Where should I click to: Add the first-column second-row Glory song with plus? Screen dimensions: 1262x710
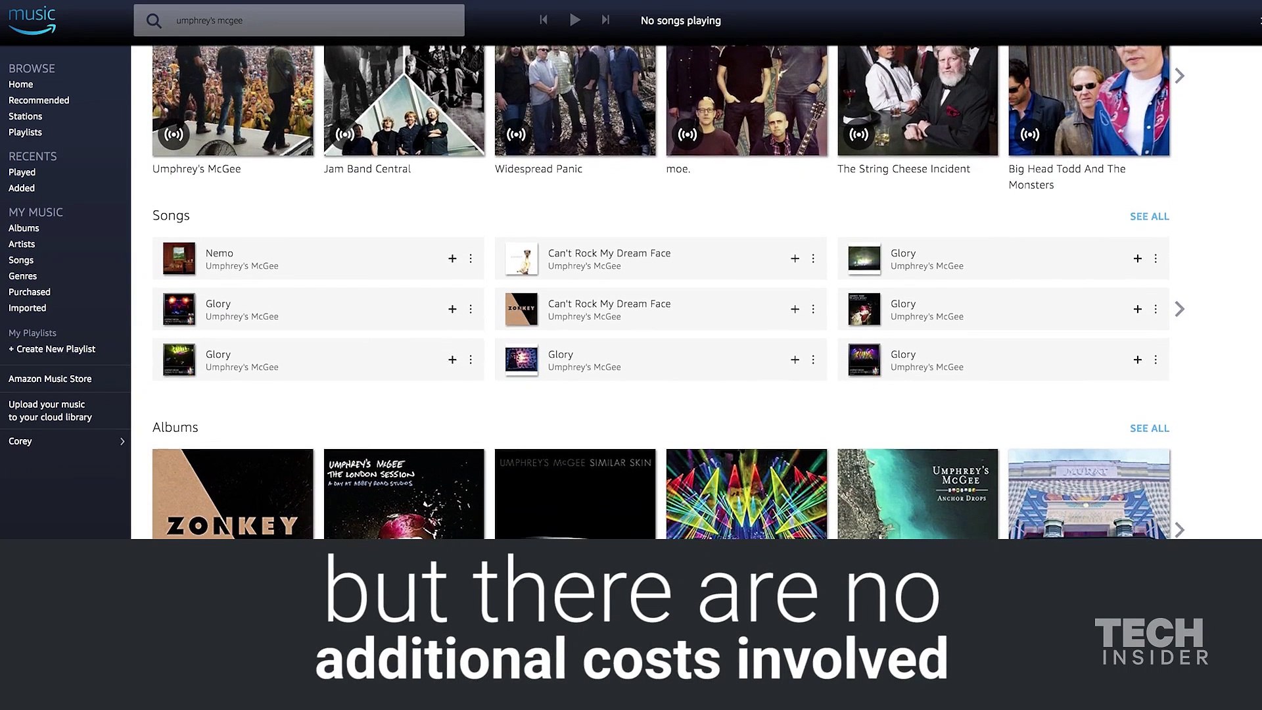click(452, 309)
